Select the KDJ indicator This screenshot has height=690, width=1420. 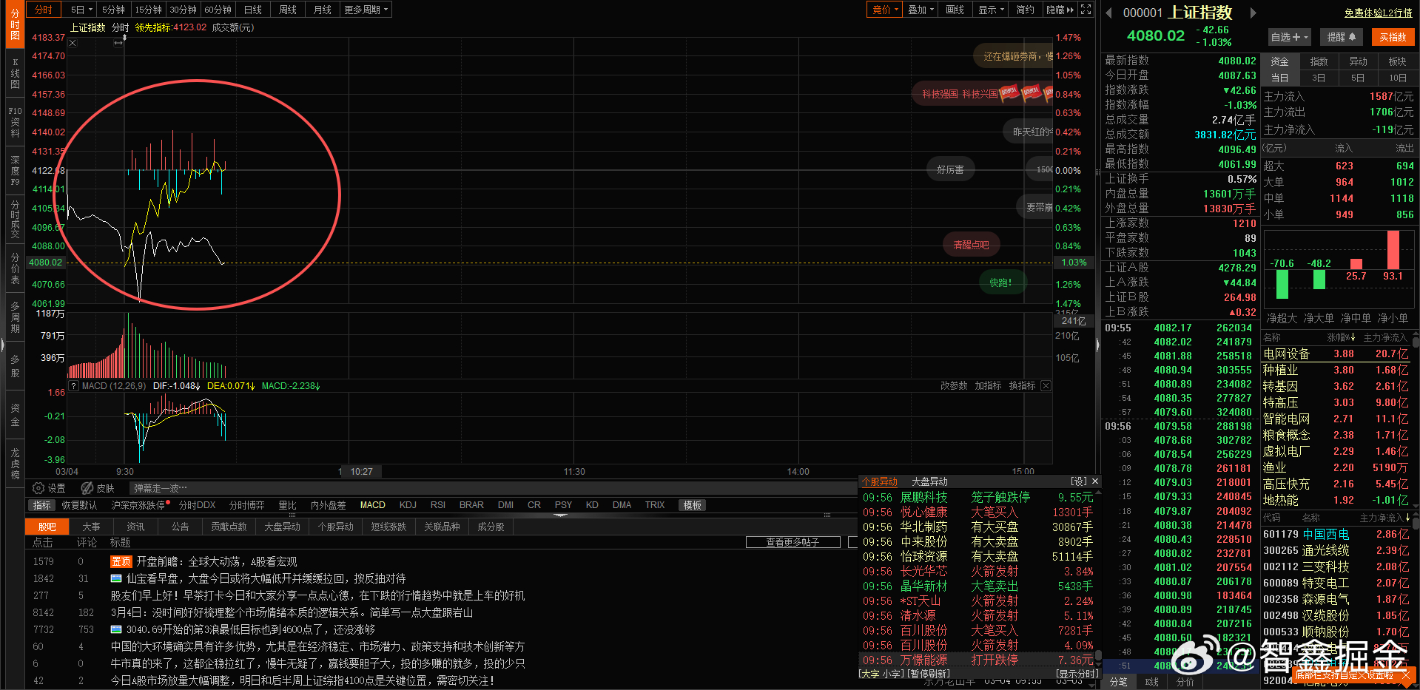pos(408,505)
